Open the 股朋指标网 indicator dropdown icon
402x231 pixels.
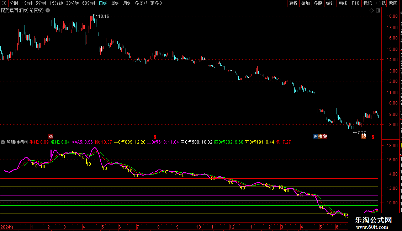pos(3,142)
